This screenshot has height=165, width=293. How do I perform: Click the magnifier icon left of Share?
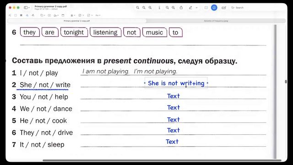[174, 8]
